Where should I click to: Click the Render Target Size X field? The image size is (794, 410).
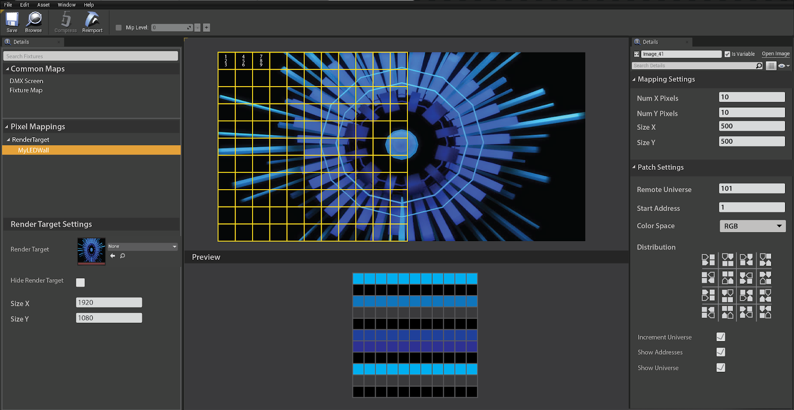point(109,303)
